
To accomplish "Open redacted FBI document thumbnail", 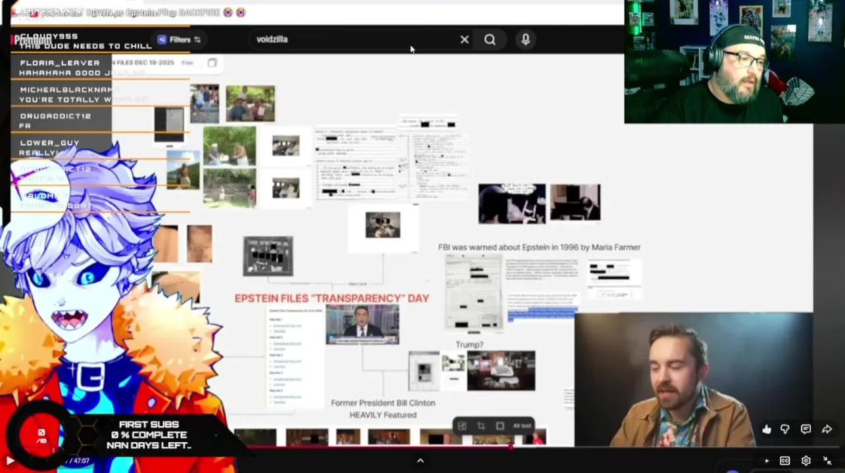I will pos(474,293).
